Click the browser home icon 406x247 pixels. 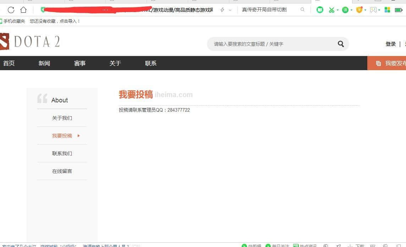click(x=23, y=10)
